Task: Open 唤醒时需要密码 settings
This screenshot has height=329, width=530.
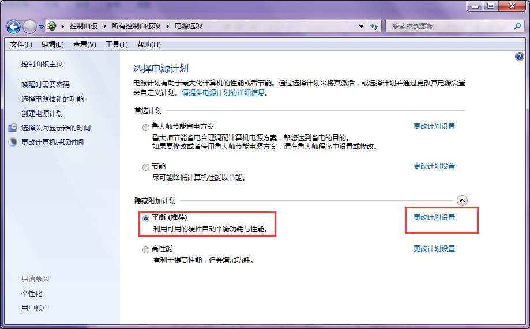Action: click(46, 84)
